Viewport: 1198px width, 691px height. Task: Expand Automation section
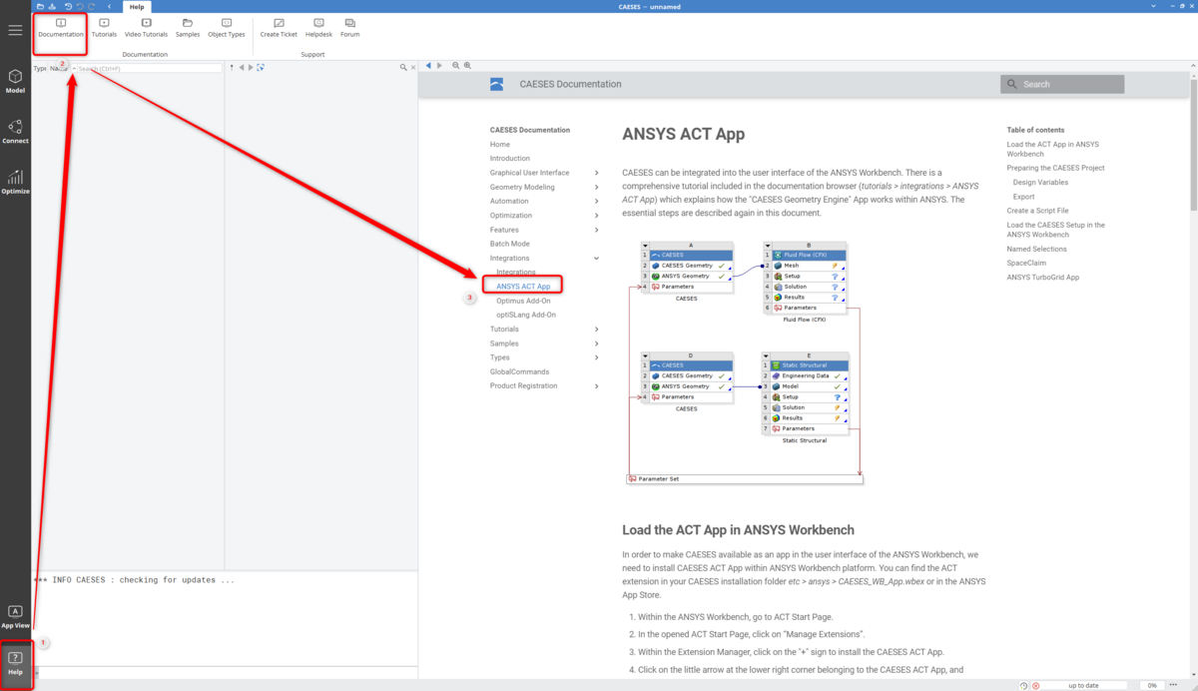[597, 201]
